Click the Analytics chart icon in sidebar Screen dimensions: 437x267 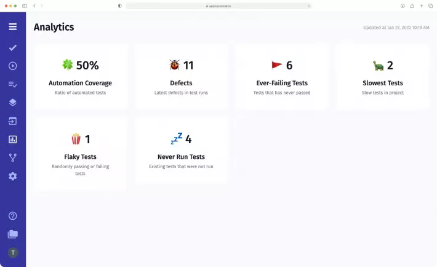[12, 139]
